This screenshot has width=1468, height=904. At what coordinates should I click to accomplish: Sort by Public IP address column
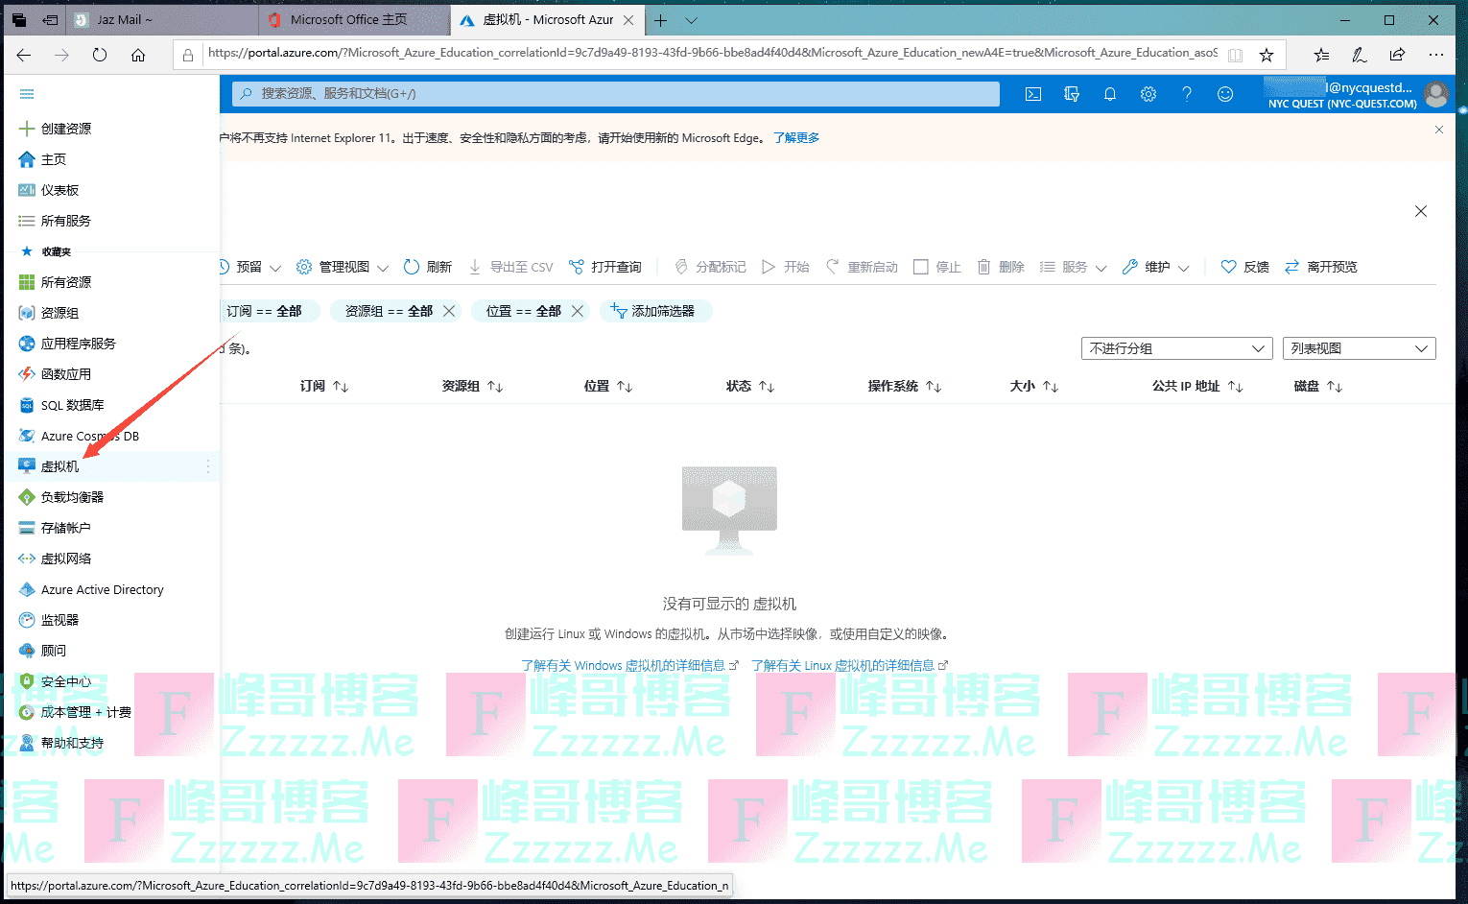[1197, 386]
